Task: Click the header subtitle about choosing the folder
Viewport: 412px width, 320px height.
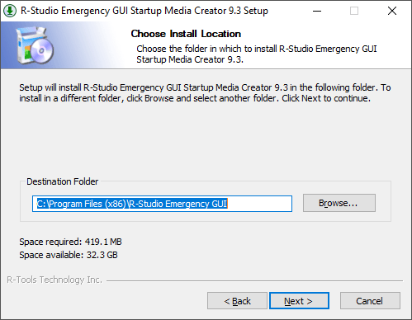Action: [257, 54]
